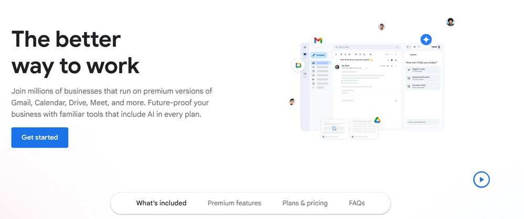Viewport: 524px width, 219px height.
Task: Click the Enter a prompt here box
Action: (423, 122)
